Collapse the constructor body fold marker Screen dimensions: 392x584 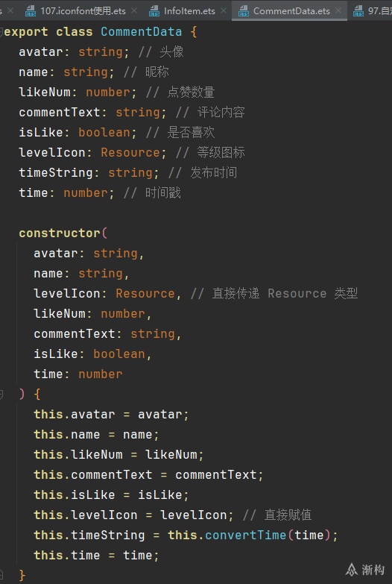(1, 394)
